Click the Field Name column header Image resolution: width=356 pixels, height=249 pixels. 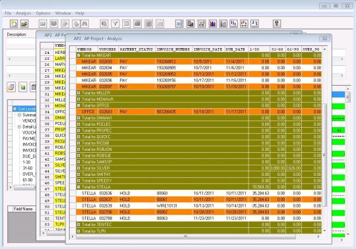22,209
